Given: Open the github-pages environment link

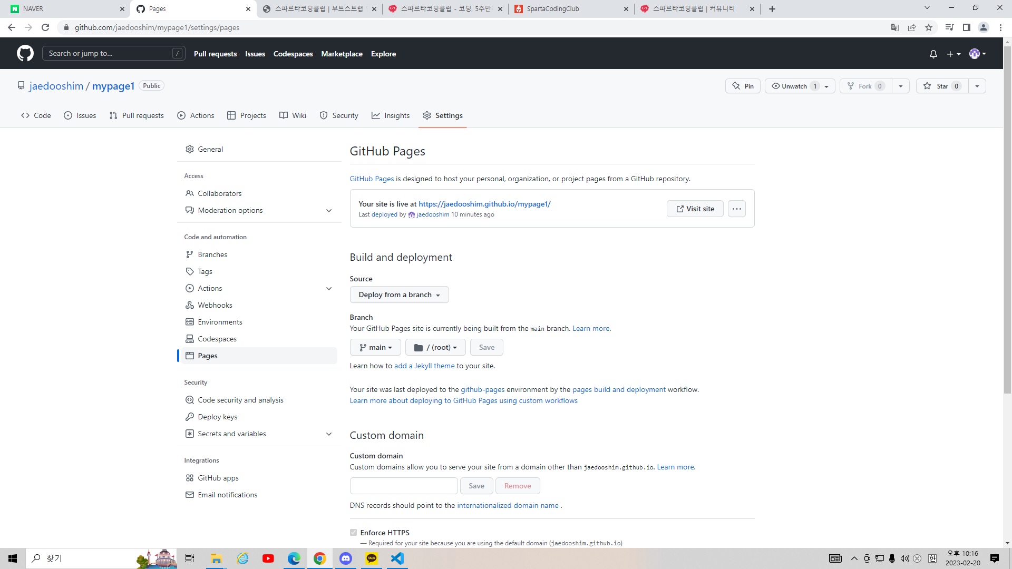Looking at the screenshot, I should point(483,389).
